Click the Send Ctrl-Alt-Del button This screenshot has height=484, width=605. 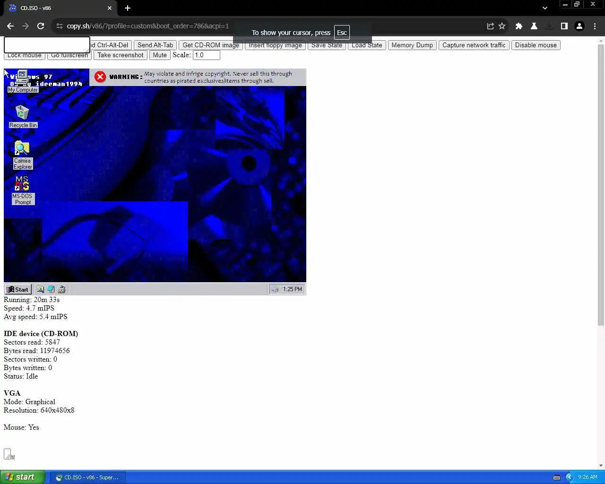click(110, 45)
